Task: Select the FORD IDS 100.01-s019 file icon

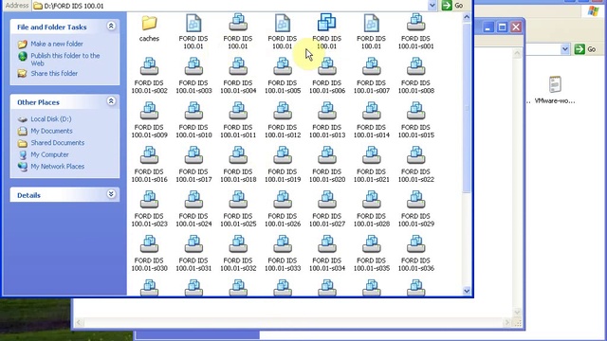Action: (x=283, y=155)
